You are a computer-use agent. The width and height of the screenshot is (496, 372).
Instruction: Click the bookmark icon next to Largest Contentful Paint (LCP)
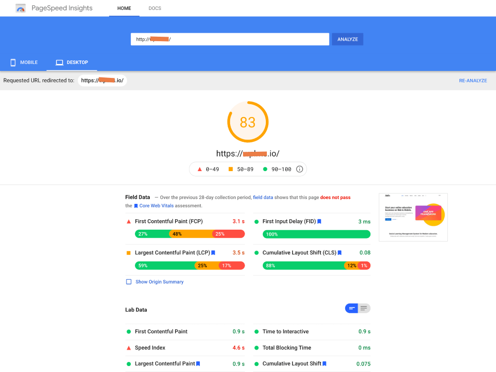[213, 253]
